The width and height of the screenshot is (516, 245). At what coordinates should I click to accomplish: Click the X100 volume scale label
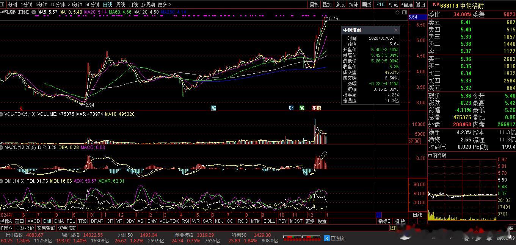tap(414, 141)
